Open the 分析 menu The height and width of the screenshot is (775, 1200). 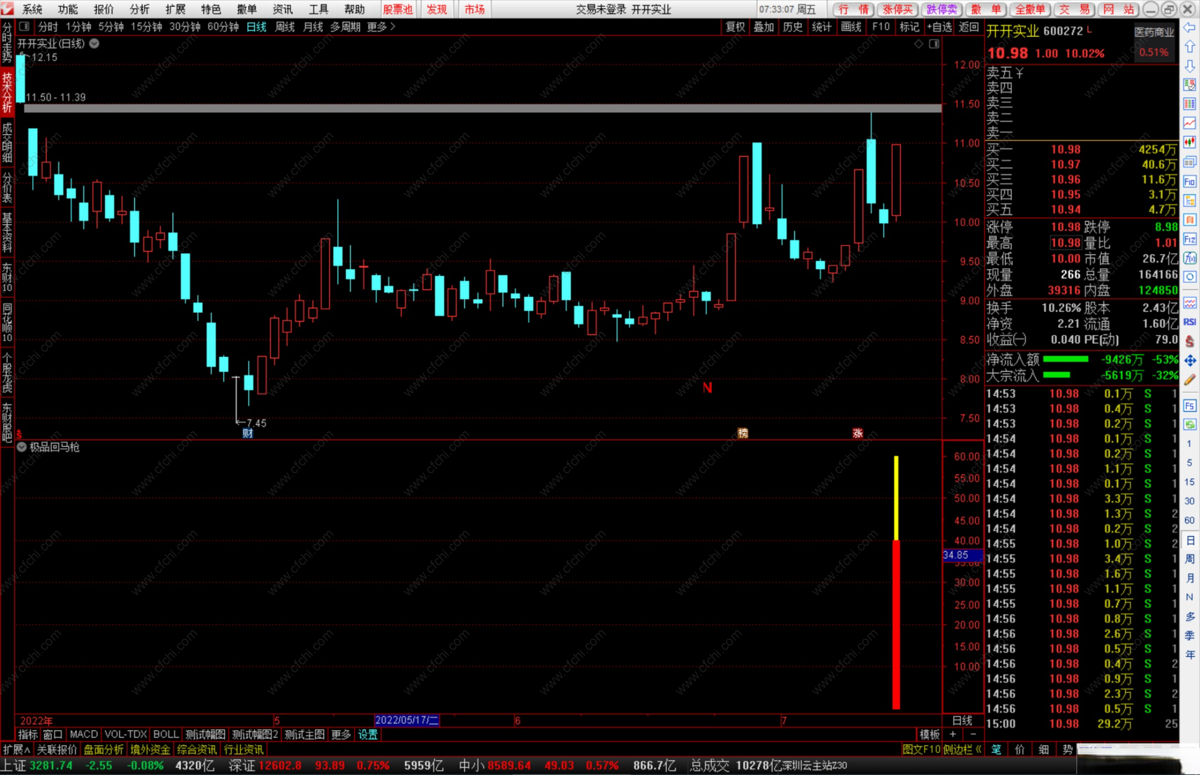[139, 9]
